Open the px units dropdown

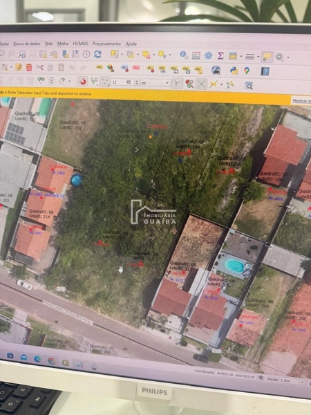(x=155, y=83)
